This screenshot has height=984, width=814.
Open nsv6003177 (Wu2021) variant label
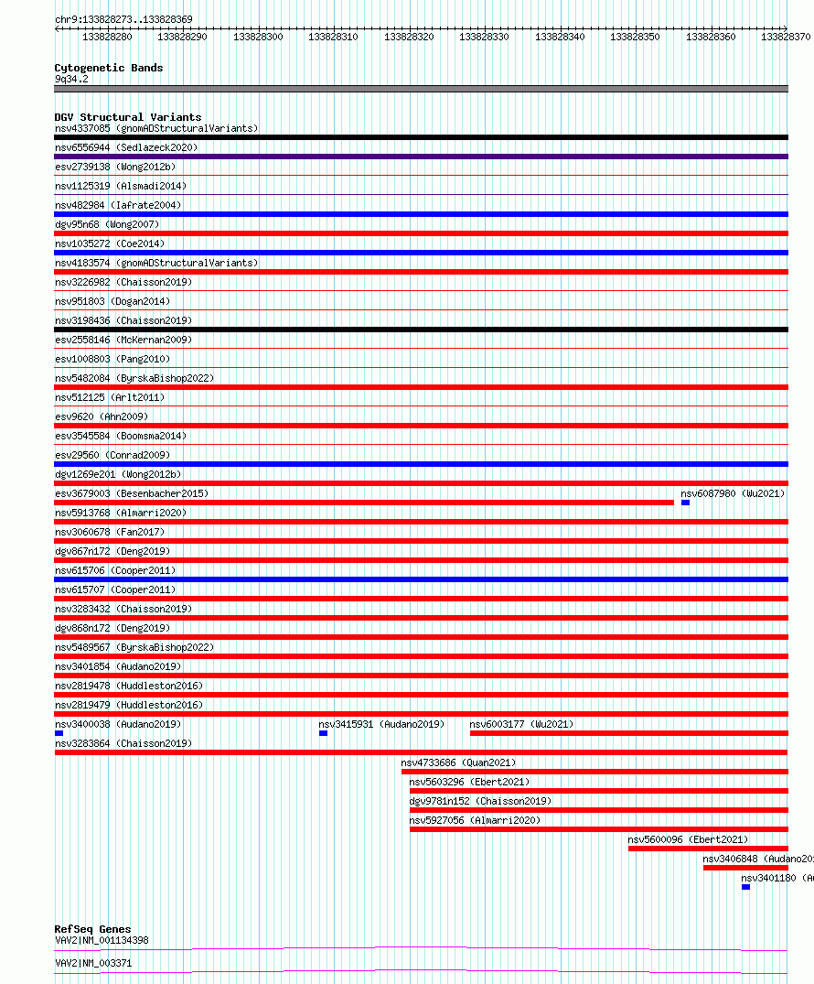[521, 724]
